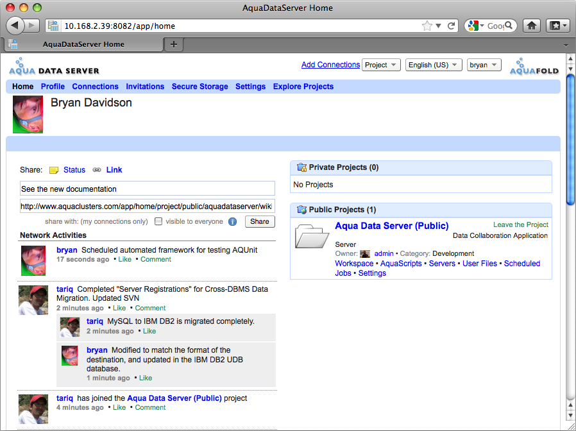Click the AquaFold logo
Screen dimensions: 576x431
click(x=534, y=67)
